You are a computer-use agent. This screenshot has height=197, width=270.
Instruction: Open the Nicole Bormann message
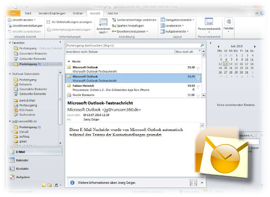[133, 95]
